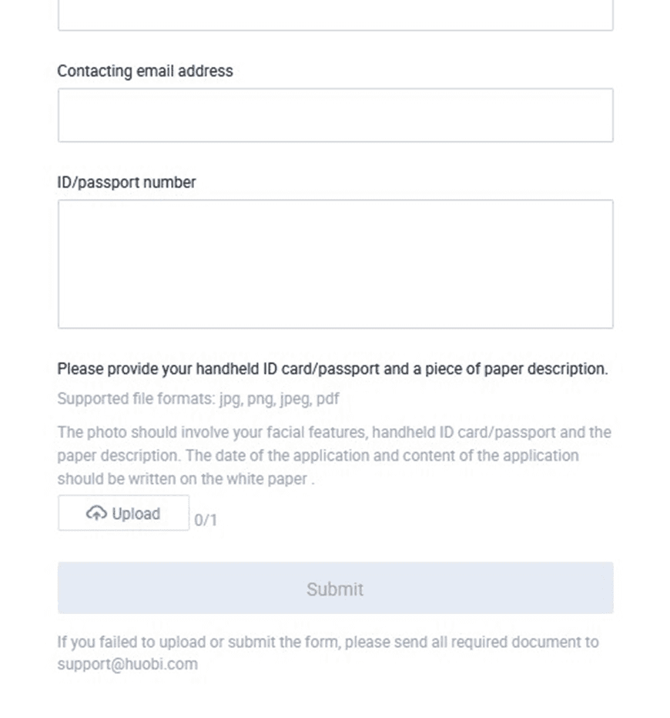Focus the Contacting email address field

click(x=335, y=115)
